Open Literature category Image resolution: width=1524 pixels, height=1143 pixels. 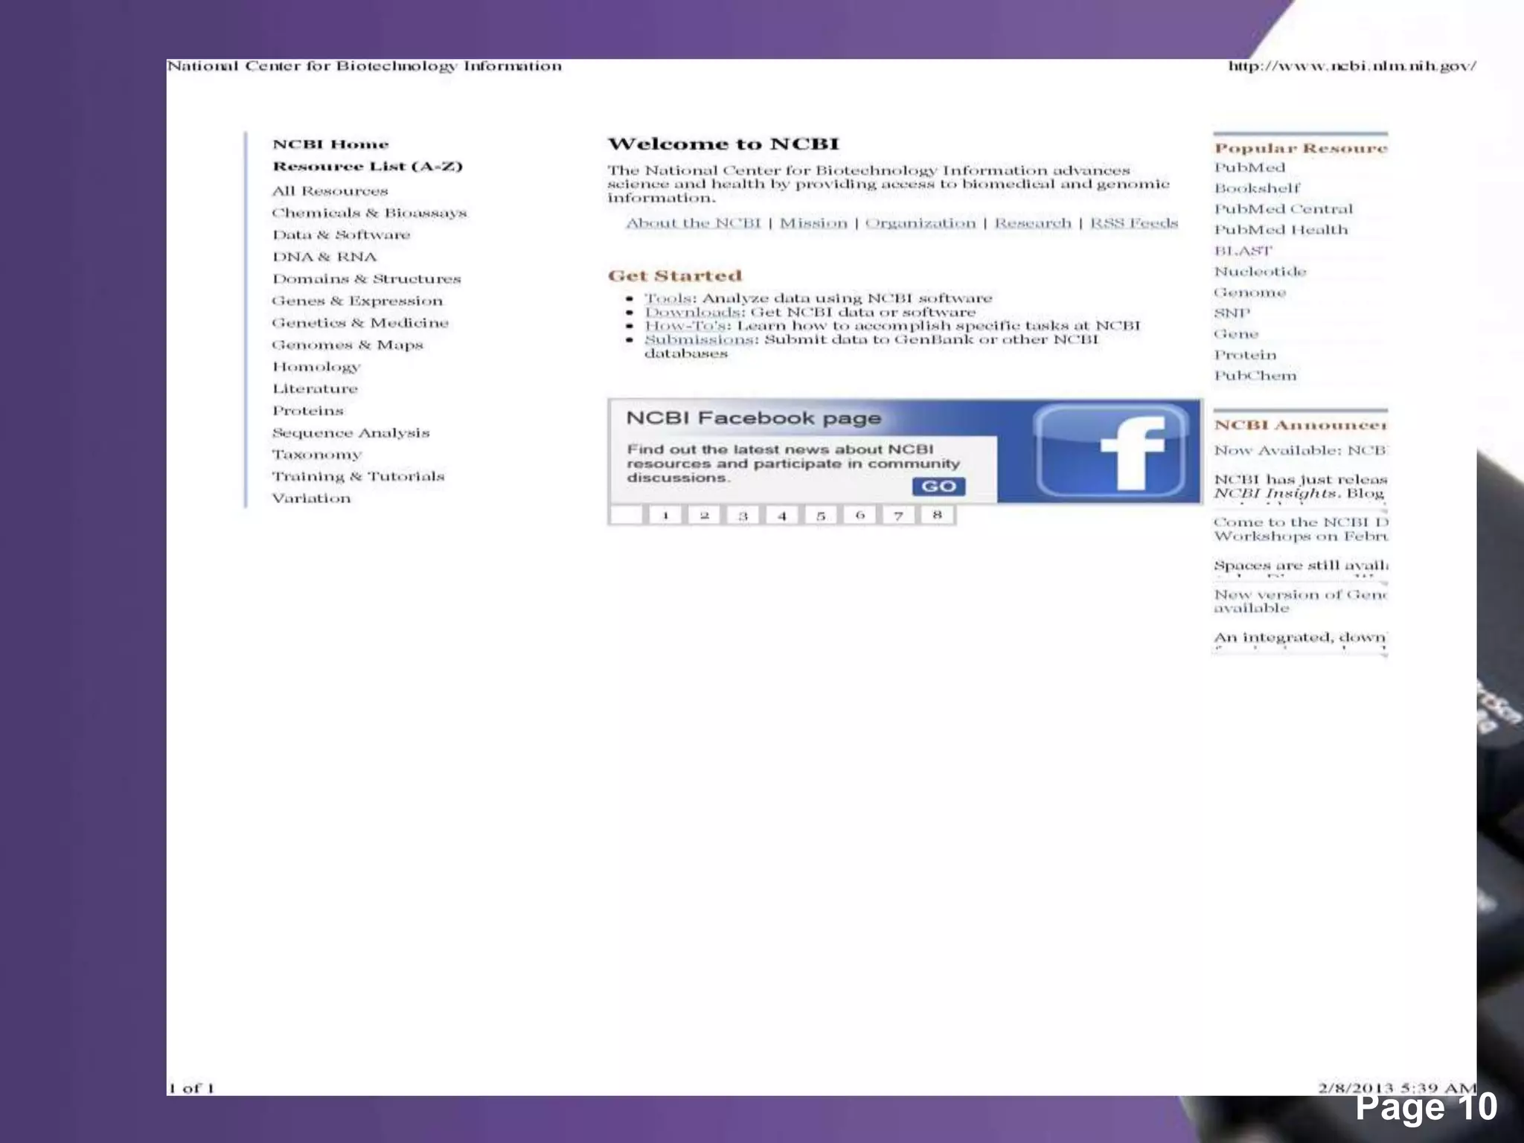315,388
